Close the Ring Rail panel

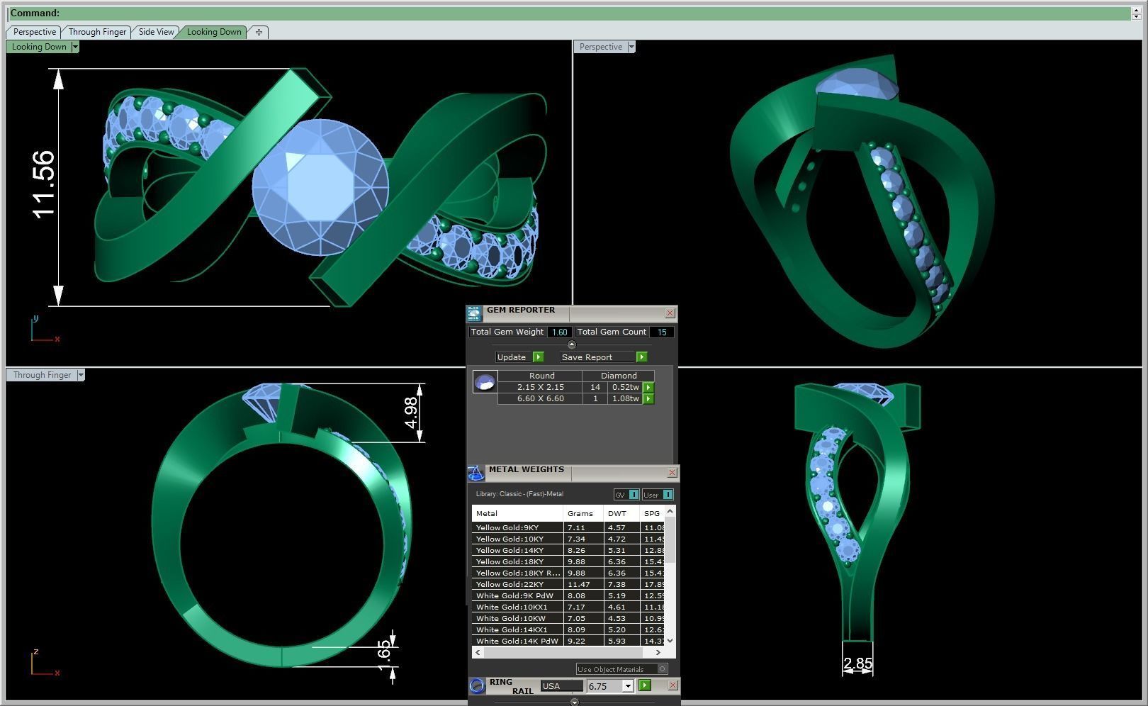[x=673, y=685]
